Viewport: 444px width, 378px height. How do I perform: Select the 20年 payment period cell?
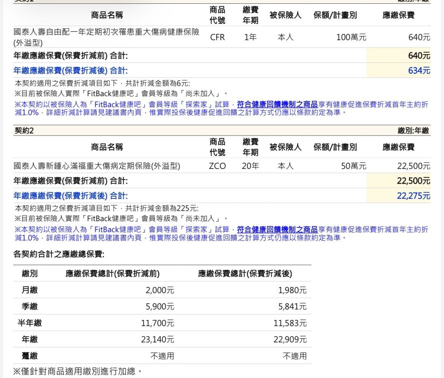250,166
